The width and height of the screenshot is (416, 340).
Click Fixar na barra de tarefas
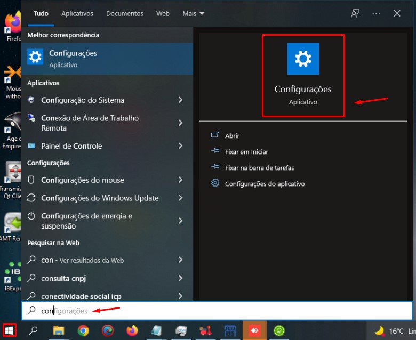[x=260, y=167]
